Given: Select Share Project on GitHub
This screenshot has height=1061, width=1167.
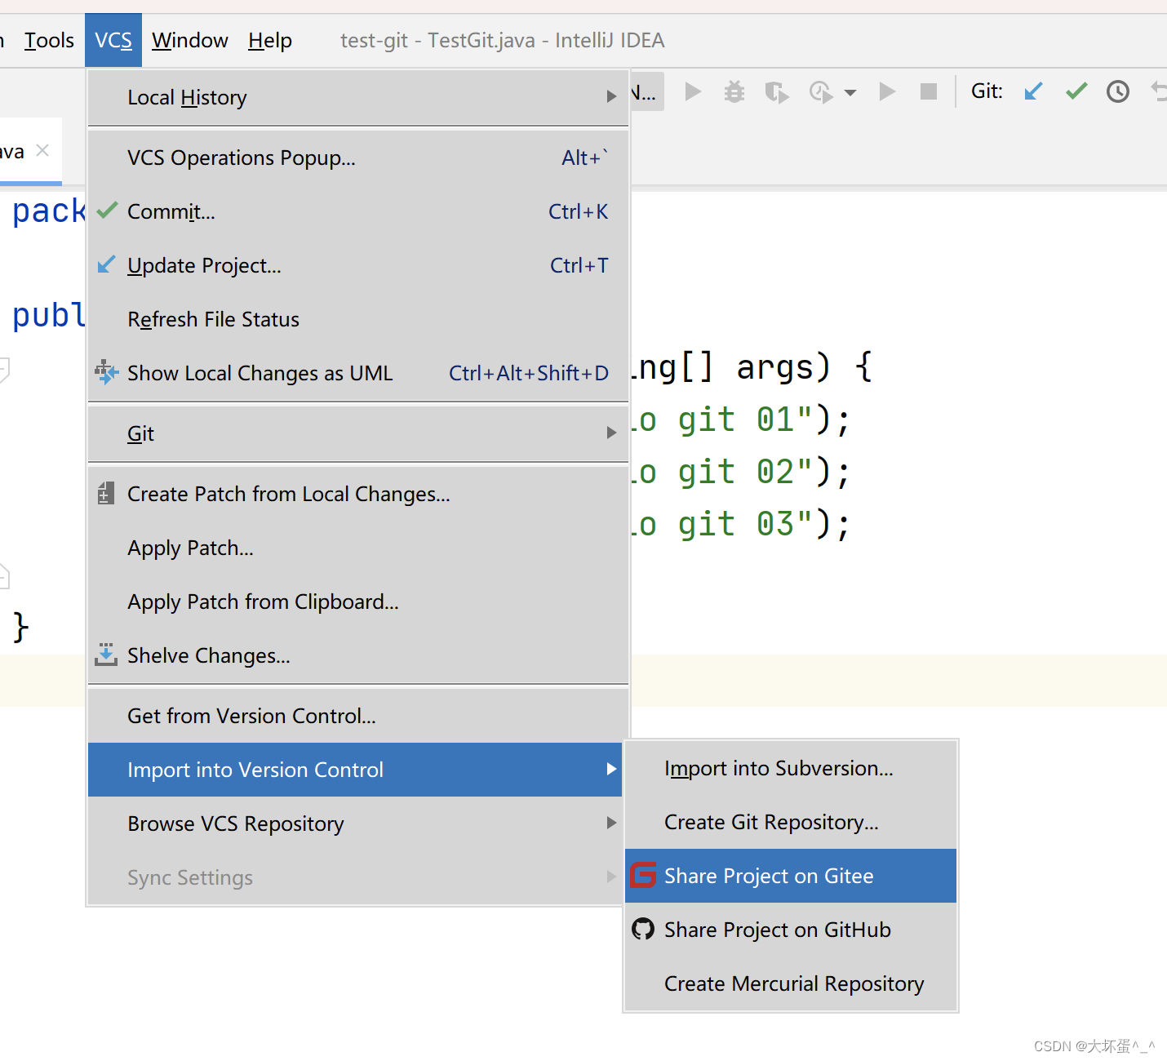Looking at the screenshot, I should (x=791, y=930).
